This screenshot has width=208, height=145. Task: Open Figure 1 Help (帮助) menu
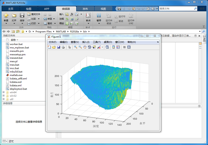click(x=131, y=42)
